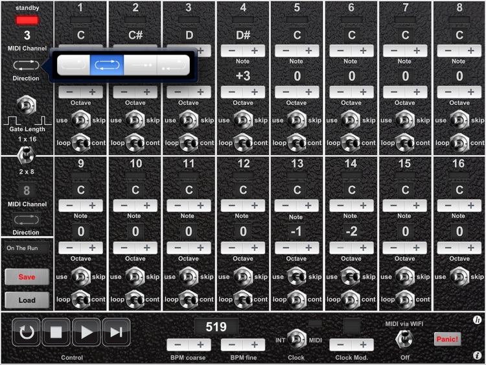Raise step 1 octave with plus

[x=92, y=92]
